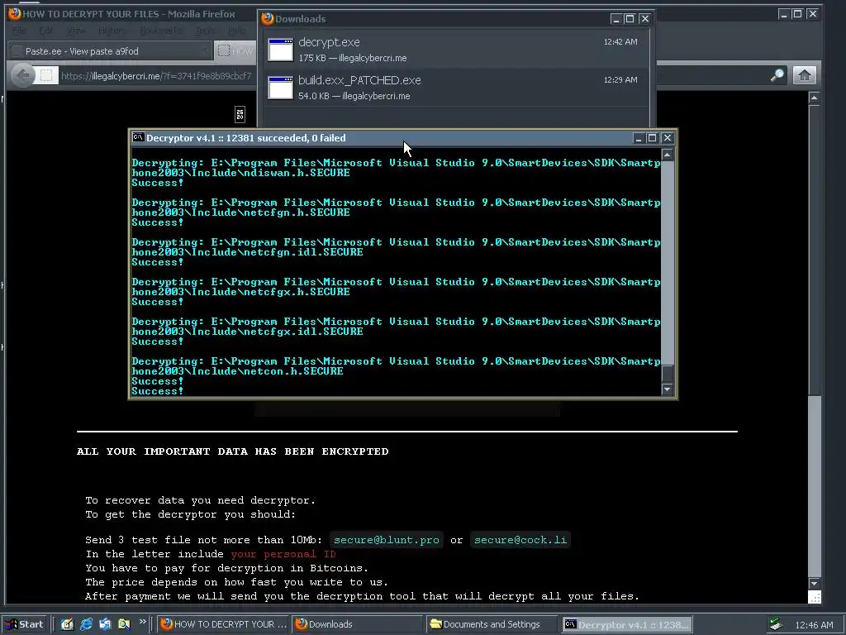
Task: Switch to the Downloads taskbar button
Action: point(357,624)
